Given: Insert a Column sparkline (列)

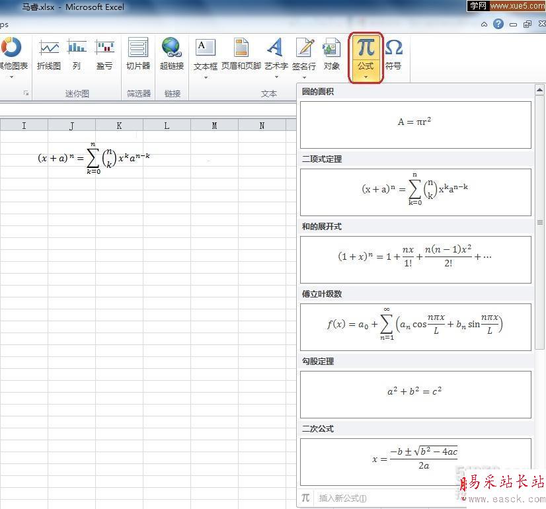Looking at the screenshot, I should click(77, 54).
